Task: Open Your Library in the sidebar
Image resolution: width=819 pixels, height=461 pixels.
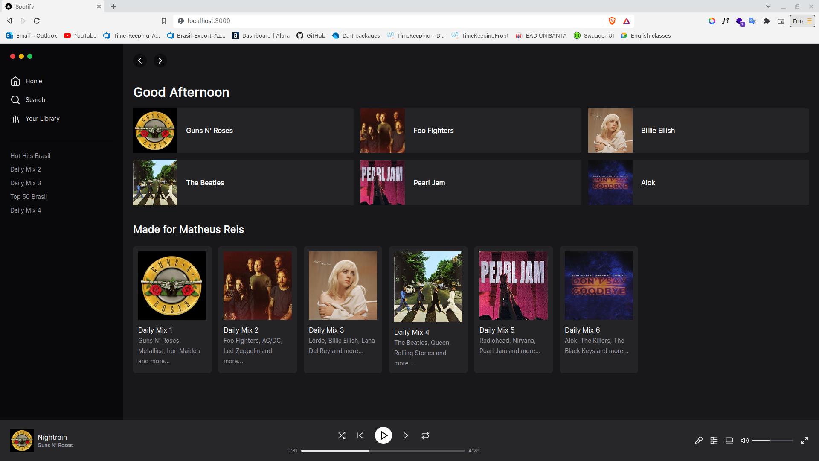Action: click(43, 118)
